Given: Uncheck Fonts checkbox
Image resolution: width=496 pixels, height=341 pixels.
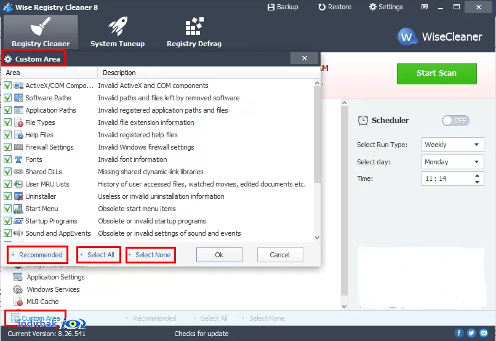Looking at the screenshot, I should pos(7,159).
